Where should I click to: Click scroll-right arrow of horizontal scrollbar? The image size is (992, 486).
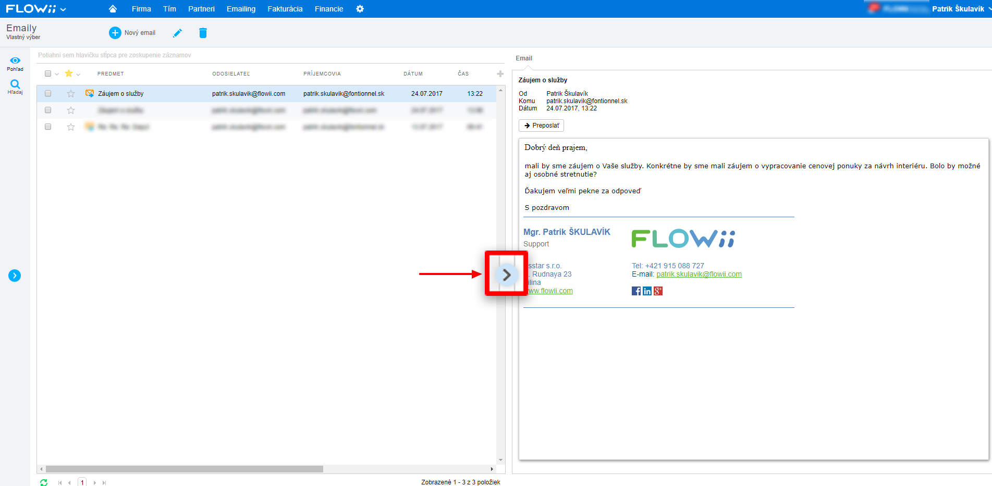[492, 469]
